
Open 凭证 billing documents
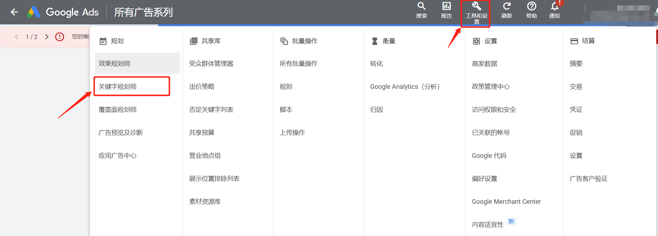click(576, 110)
